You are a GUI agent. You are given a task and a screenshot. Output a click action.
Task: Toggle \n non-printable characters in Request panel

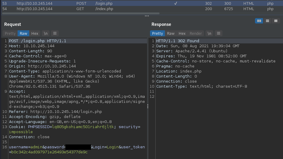tap(46, 34)
